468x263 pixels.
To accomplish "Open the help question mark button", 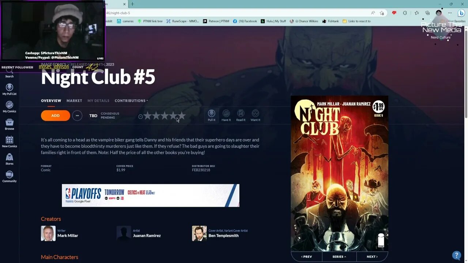I will click(456, 255).
